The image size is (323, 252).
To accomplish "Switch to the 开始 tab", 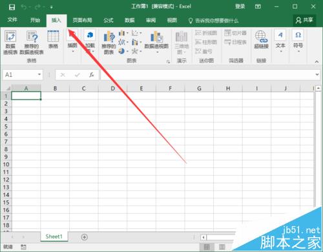I will 35,20.
